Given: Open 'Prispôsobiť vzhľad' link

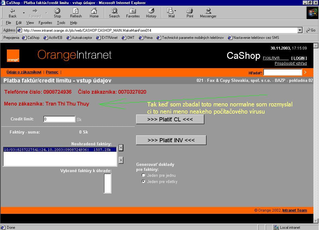Looking at the screenshot, I should click(291, 63).
